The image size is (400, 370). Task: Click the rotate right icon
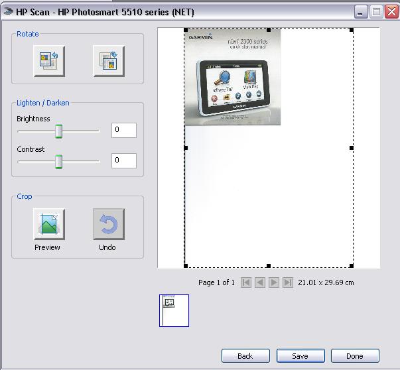pos(108,61)
